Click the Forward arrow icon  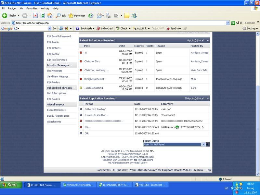(25, 16)
